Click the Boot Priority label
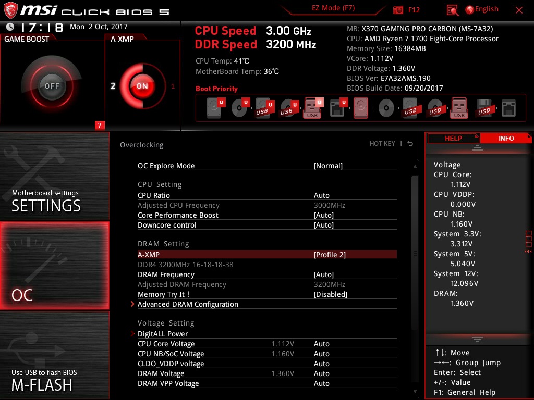 pos(216,89)
